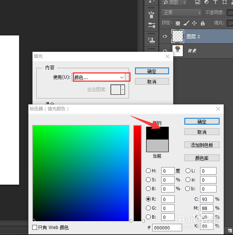Click the M magenta percent field
Screen dimensions: 233x235
coord(207,208)
